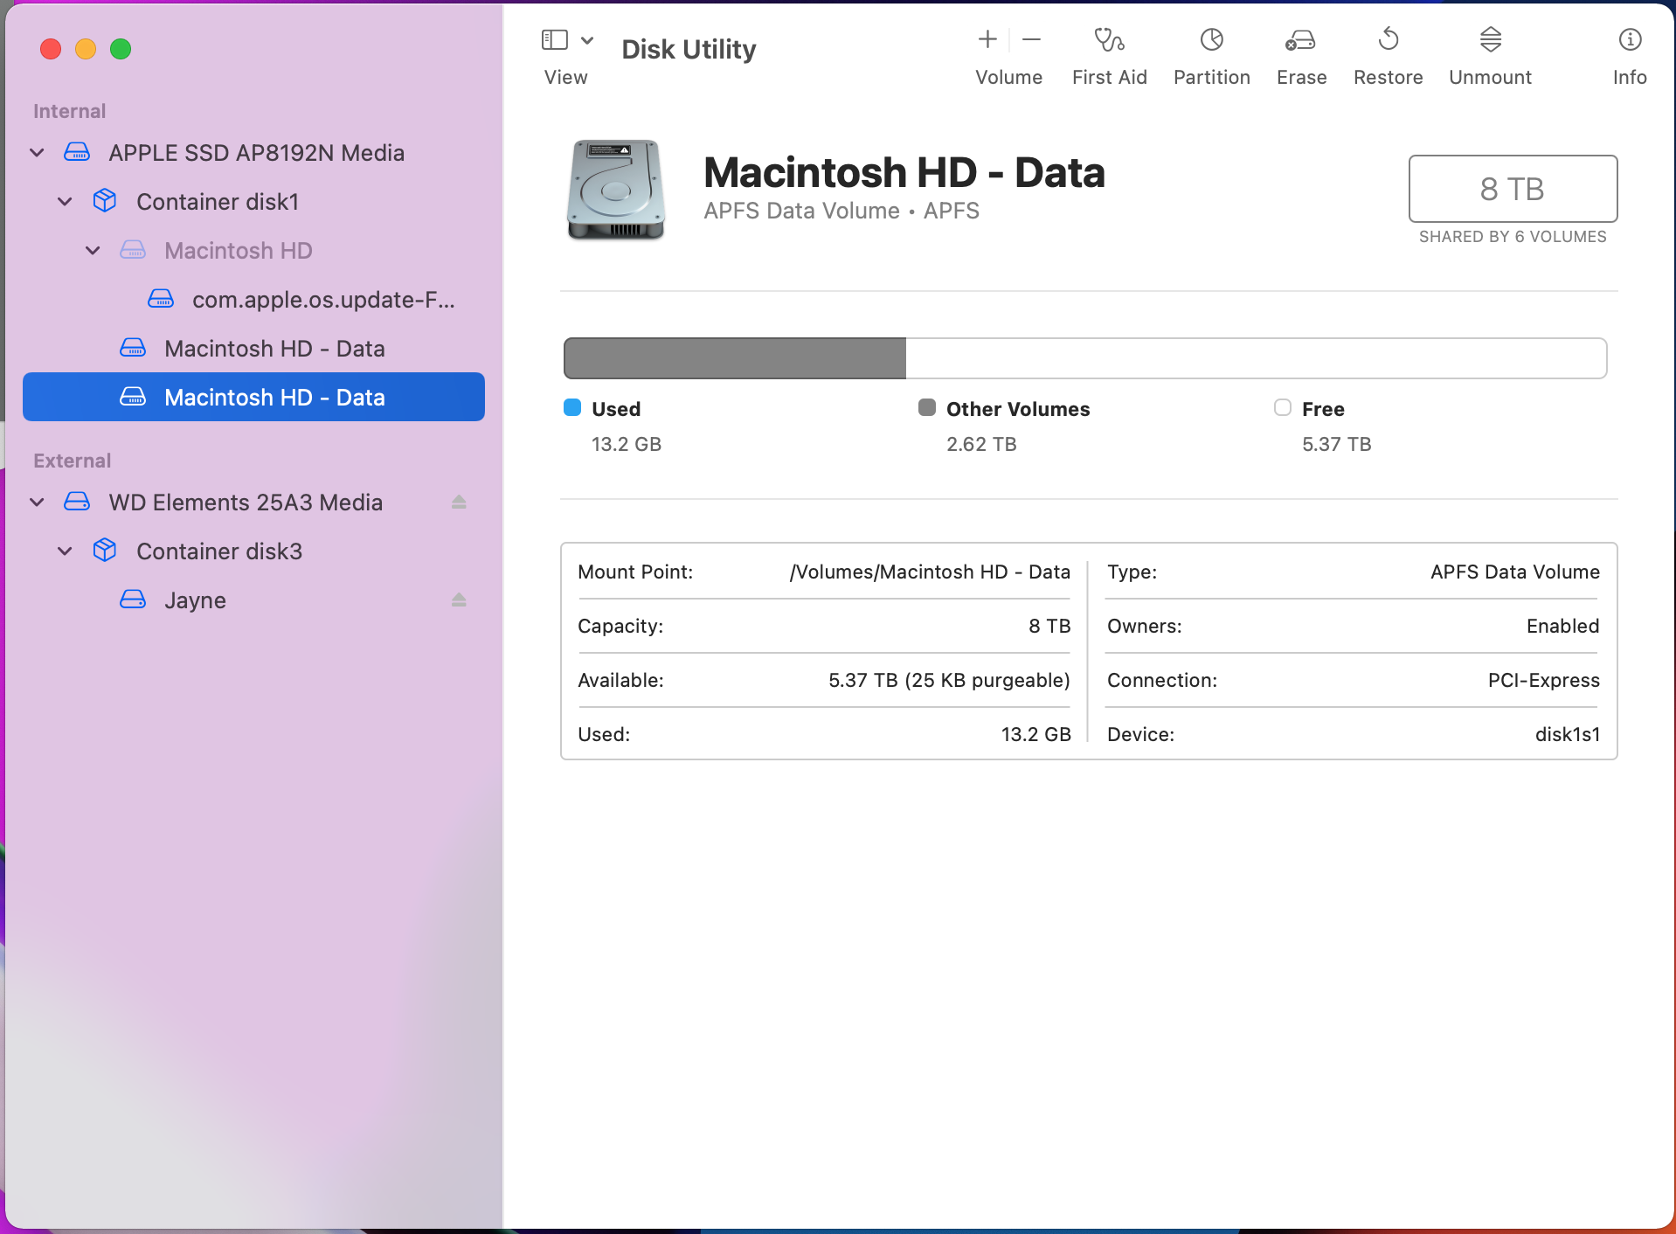This screenshot has width=1676, height=1234.
Task: Click the Restore toolbar icon
Action: 1388,39
